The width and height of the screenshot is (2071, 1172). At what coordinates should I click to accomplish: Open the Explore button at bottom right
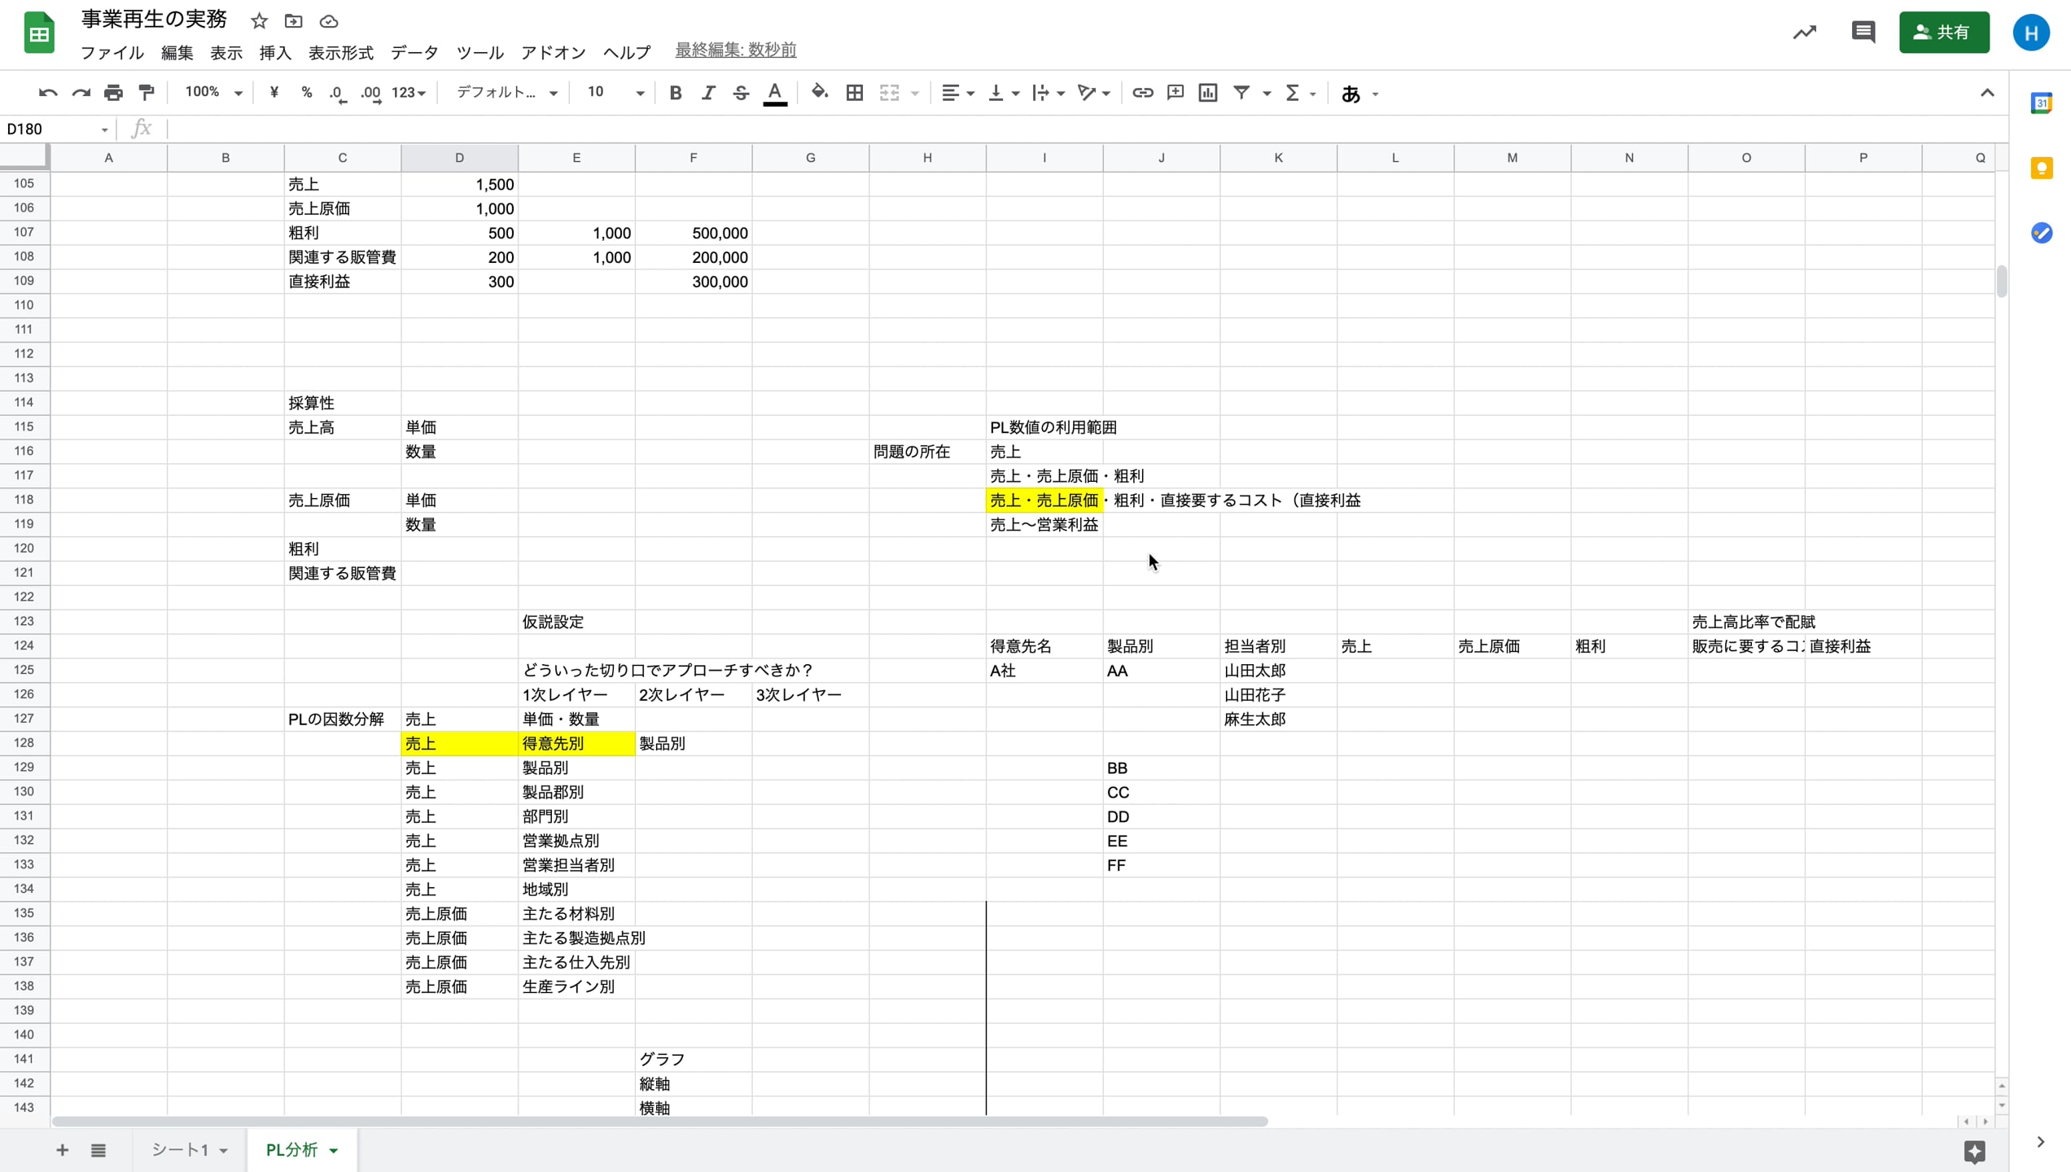tap(1974, 1151)
